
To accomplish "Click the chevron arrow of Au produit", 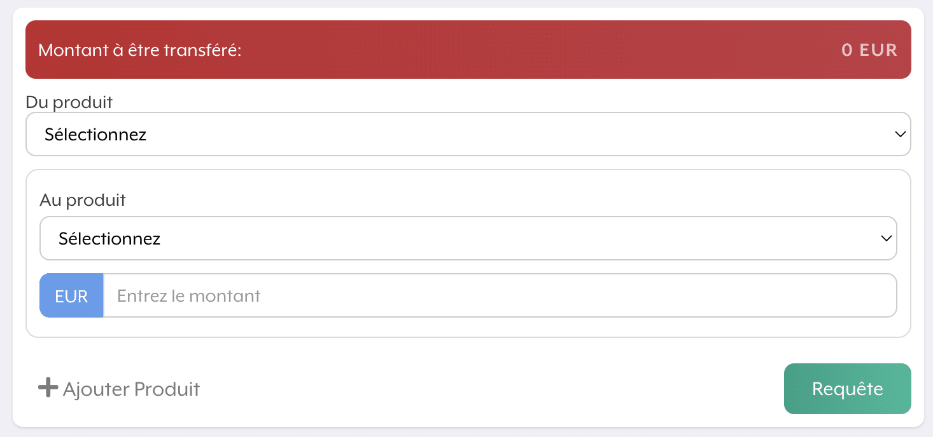I will click(x=885, y=239).
